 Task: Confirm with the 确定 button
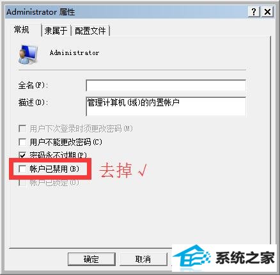(91, 259)
